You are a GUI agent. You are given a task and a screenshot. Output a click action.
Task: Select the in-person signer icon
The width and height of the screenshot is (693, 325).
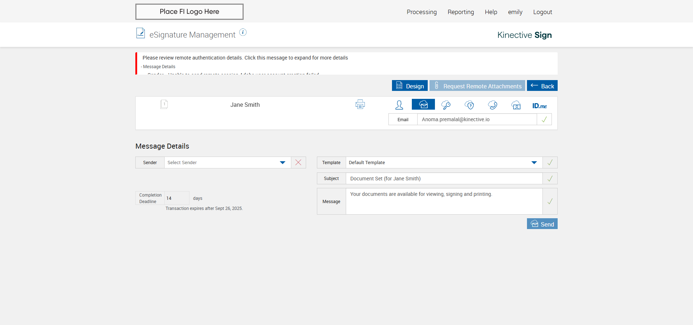399,105
